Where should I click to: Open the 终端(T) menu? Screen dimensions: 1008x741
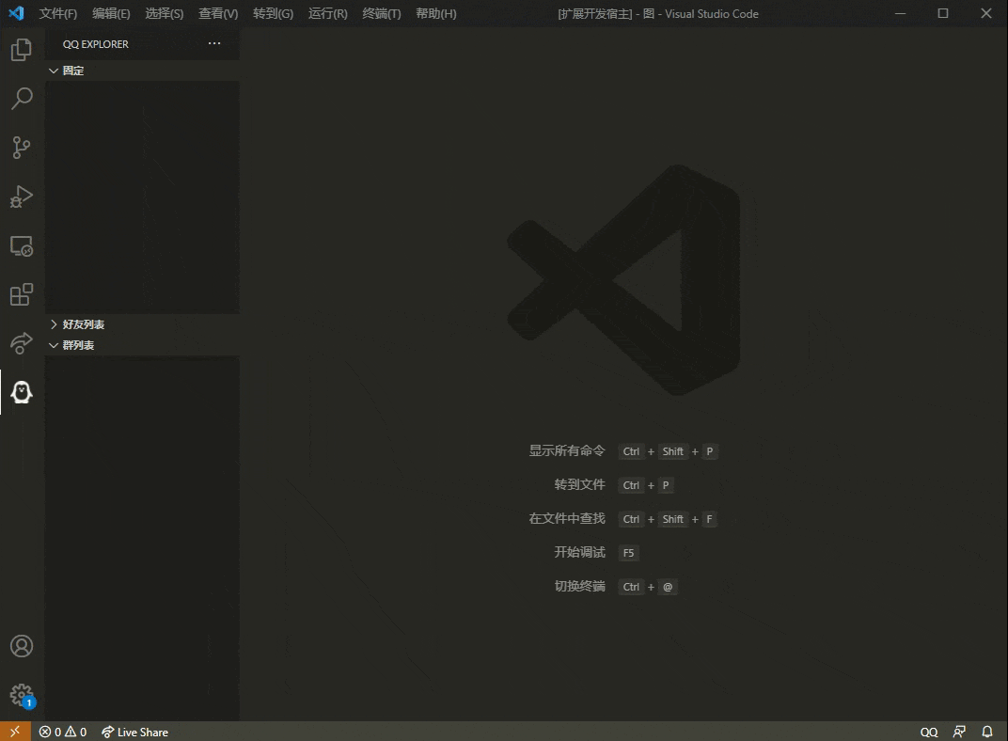(382, 13)
